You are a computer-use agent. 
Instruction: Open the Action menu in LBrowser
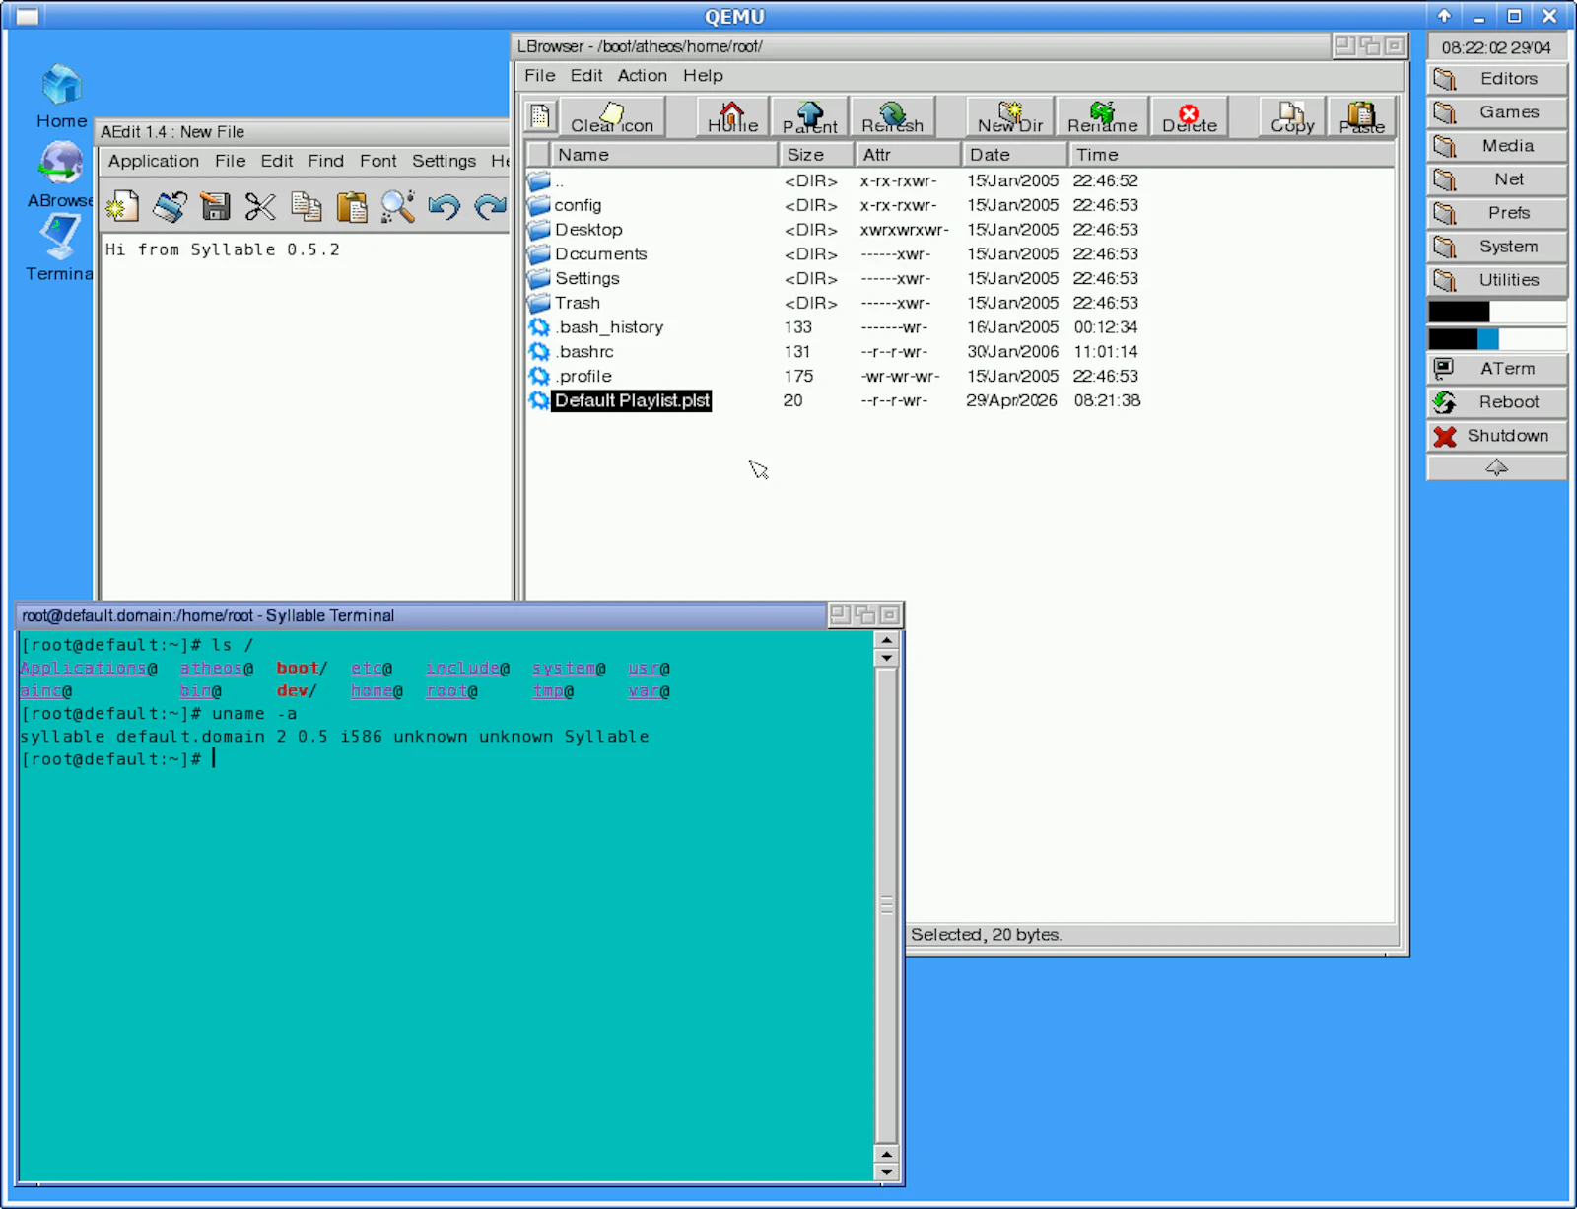[x=642, y=76]
